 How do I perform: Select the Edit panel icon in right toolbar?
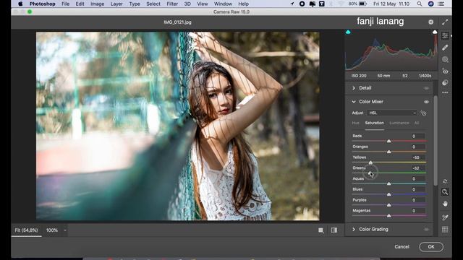pos(445,35)
